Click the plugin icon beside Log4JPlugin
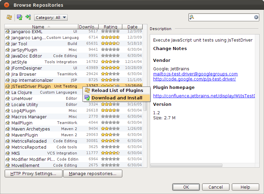264x194 pixels. [x=7, y=111]
